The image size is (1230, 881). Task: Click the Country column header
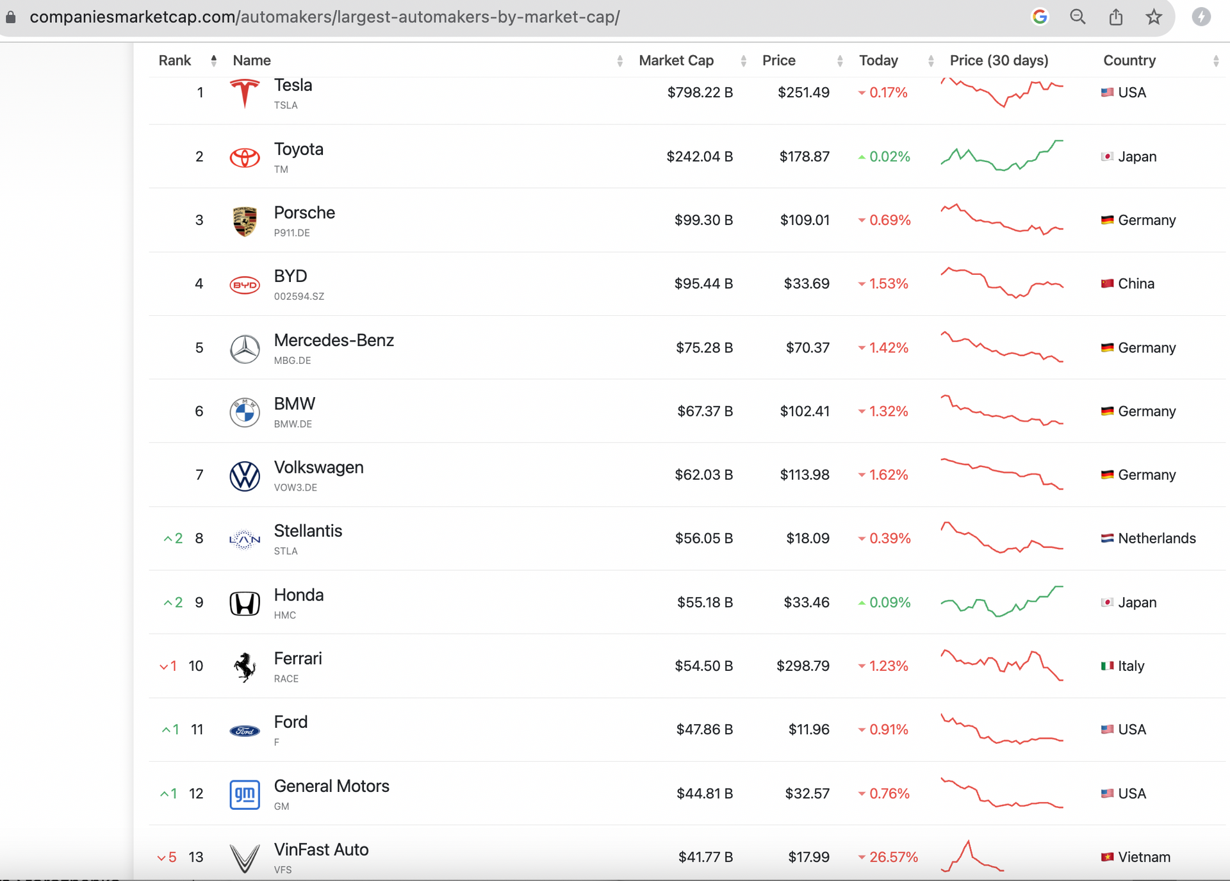(1129, 60)
